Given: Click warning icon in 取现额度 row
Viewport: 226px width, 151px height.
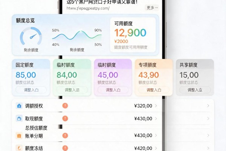Looking at the screenshot, I should pos(65,119).
